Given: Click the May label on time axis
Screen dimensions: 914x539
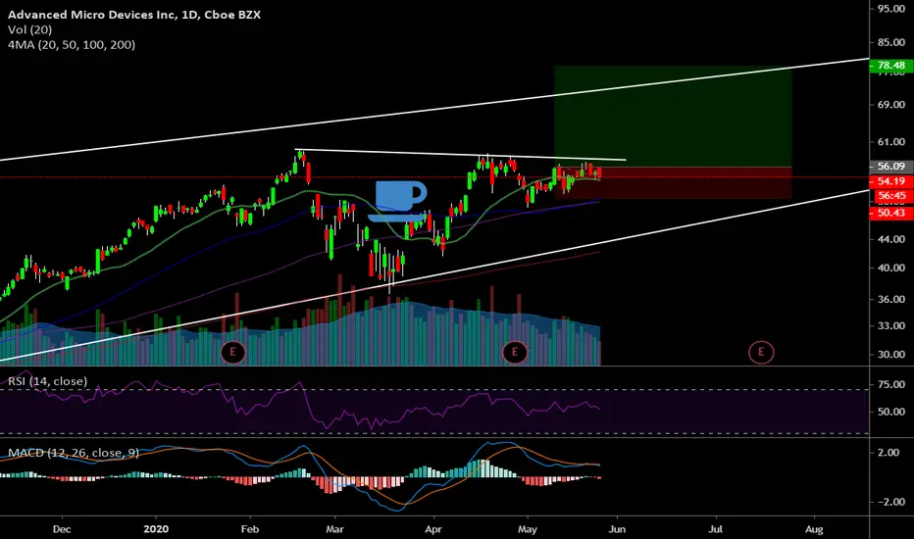Looking at the screenshot, I should click(x=528, y=529).
